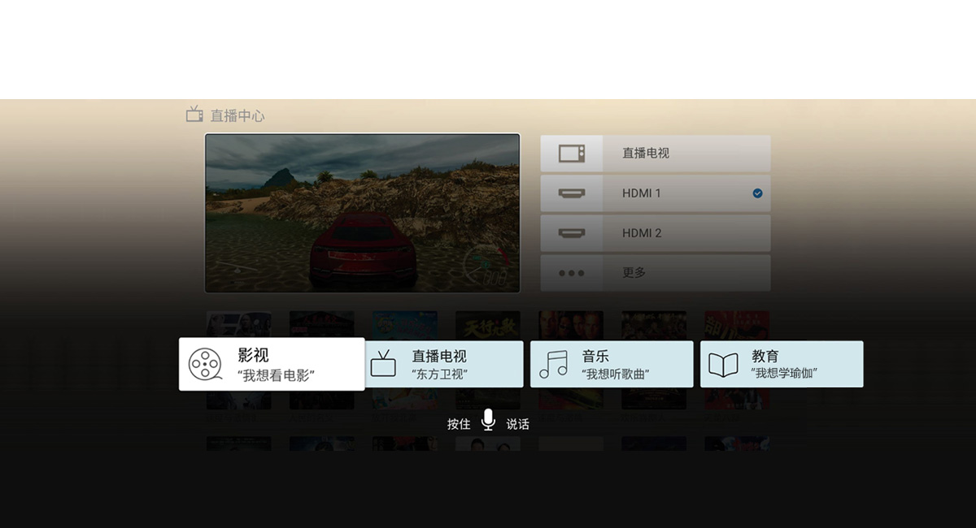The width and height of the screenshot is (976, 528).
Task: Toggle the HDMI 1 checkmark
Action: [758, 193]
